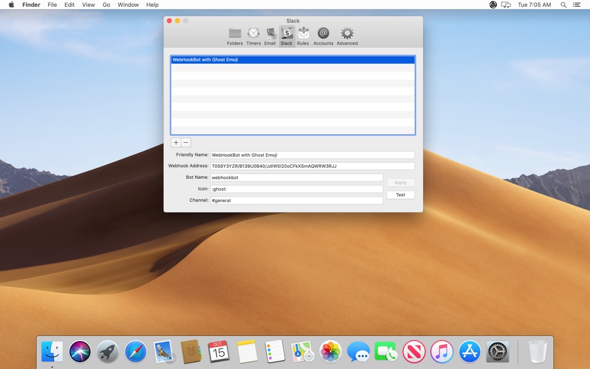Click the display mirroring menu bar icon
The width and height of the screenshot is (590, 369).
(506, 4)
